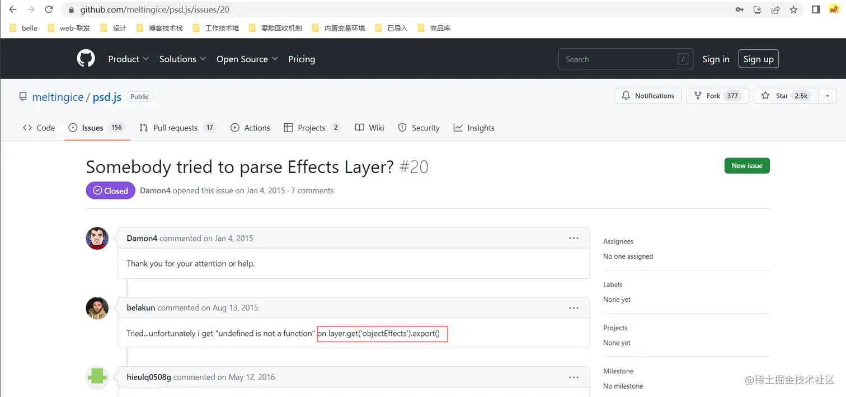Image resolution: width=846 pixels, height=397 pixels.
Task: Click the Notifications button
Action: coord(648,96)
